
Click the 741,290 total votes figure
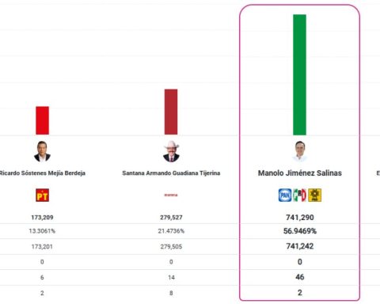(300, 218)
